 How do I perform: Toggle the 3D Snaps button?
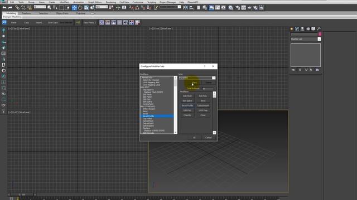point(132,8)
